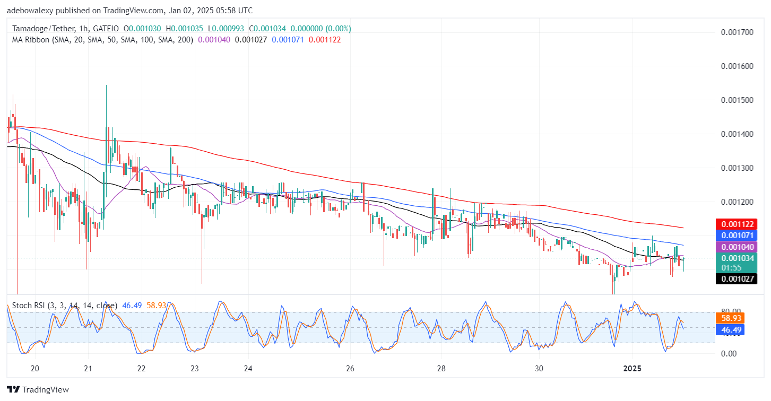Click the 26 date marker on time axis

pyautogui.click(x=350, y=369)
